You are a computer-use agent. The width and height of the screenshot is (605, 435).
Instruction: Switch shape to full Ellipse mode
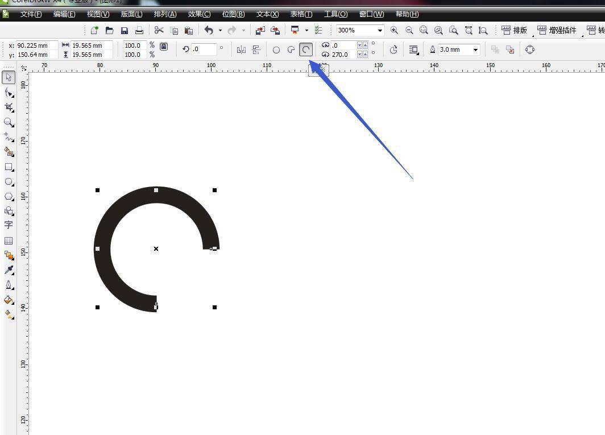276,50
